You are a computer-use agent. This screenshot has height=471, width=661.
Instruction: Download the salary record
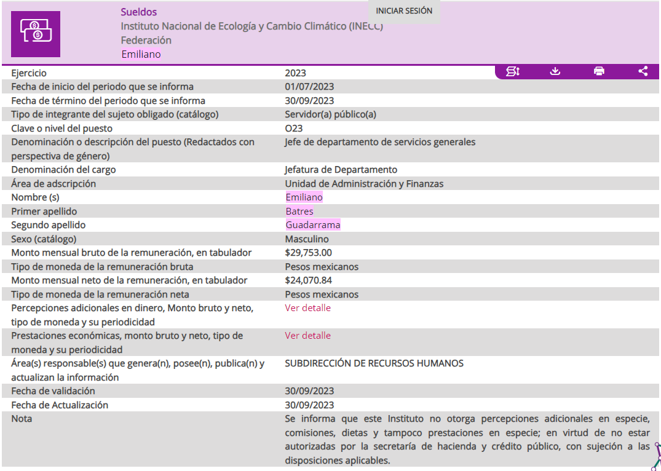click(x=555, y=71)
